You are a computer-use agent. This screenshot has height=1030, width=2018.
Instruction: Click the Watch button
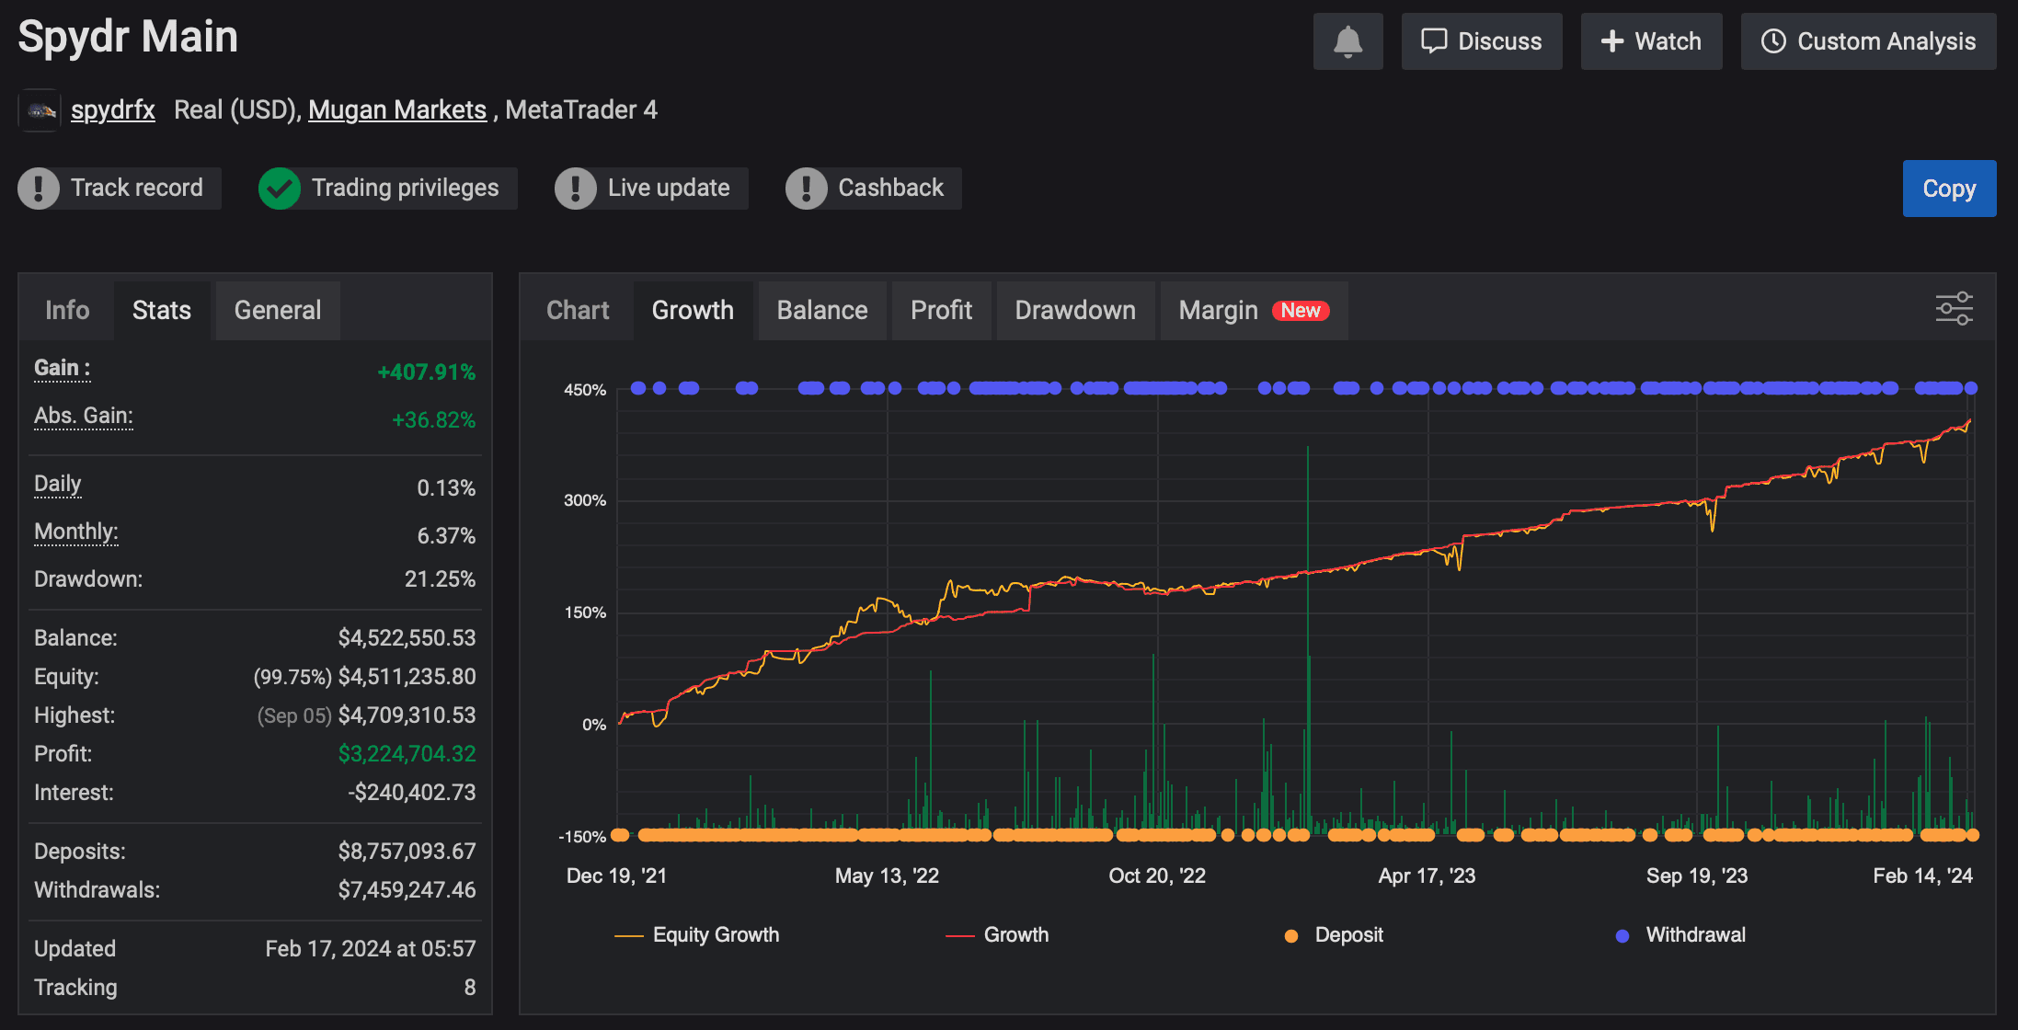click(1651, 41)
